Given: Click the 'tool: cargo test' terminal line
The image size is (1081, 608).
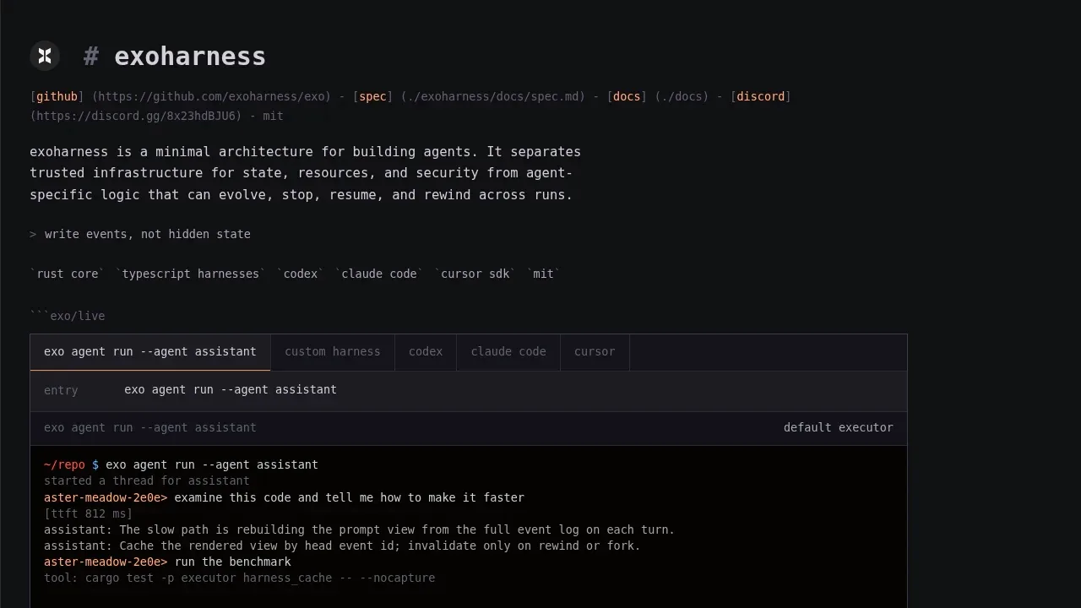Looking at the screenshot, I should click(240, 578).
